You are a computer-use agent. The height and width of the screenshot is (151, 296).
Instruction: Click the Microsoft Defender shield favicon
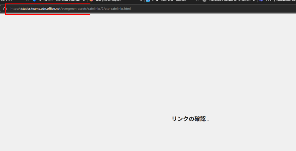point(34,1)
